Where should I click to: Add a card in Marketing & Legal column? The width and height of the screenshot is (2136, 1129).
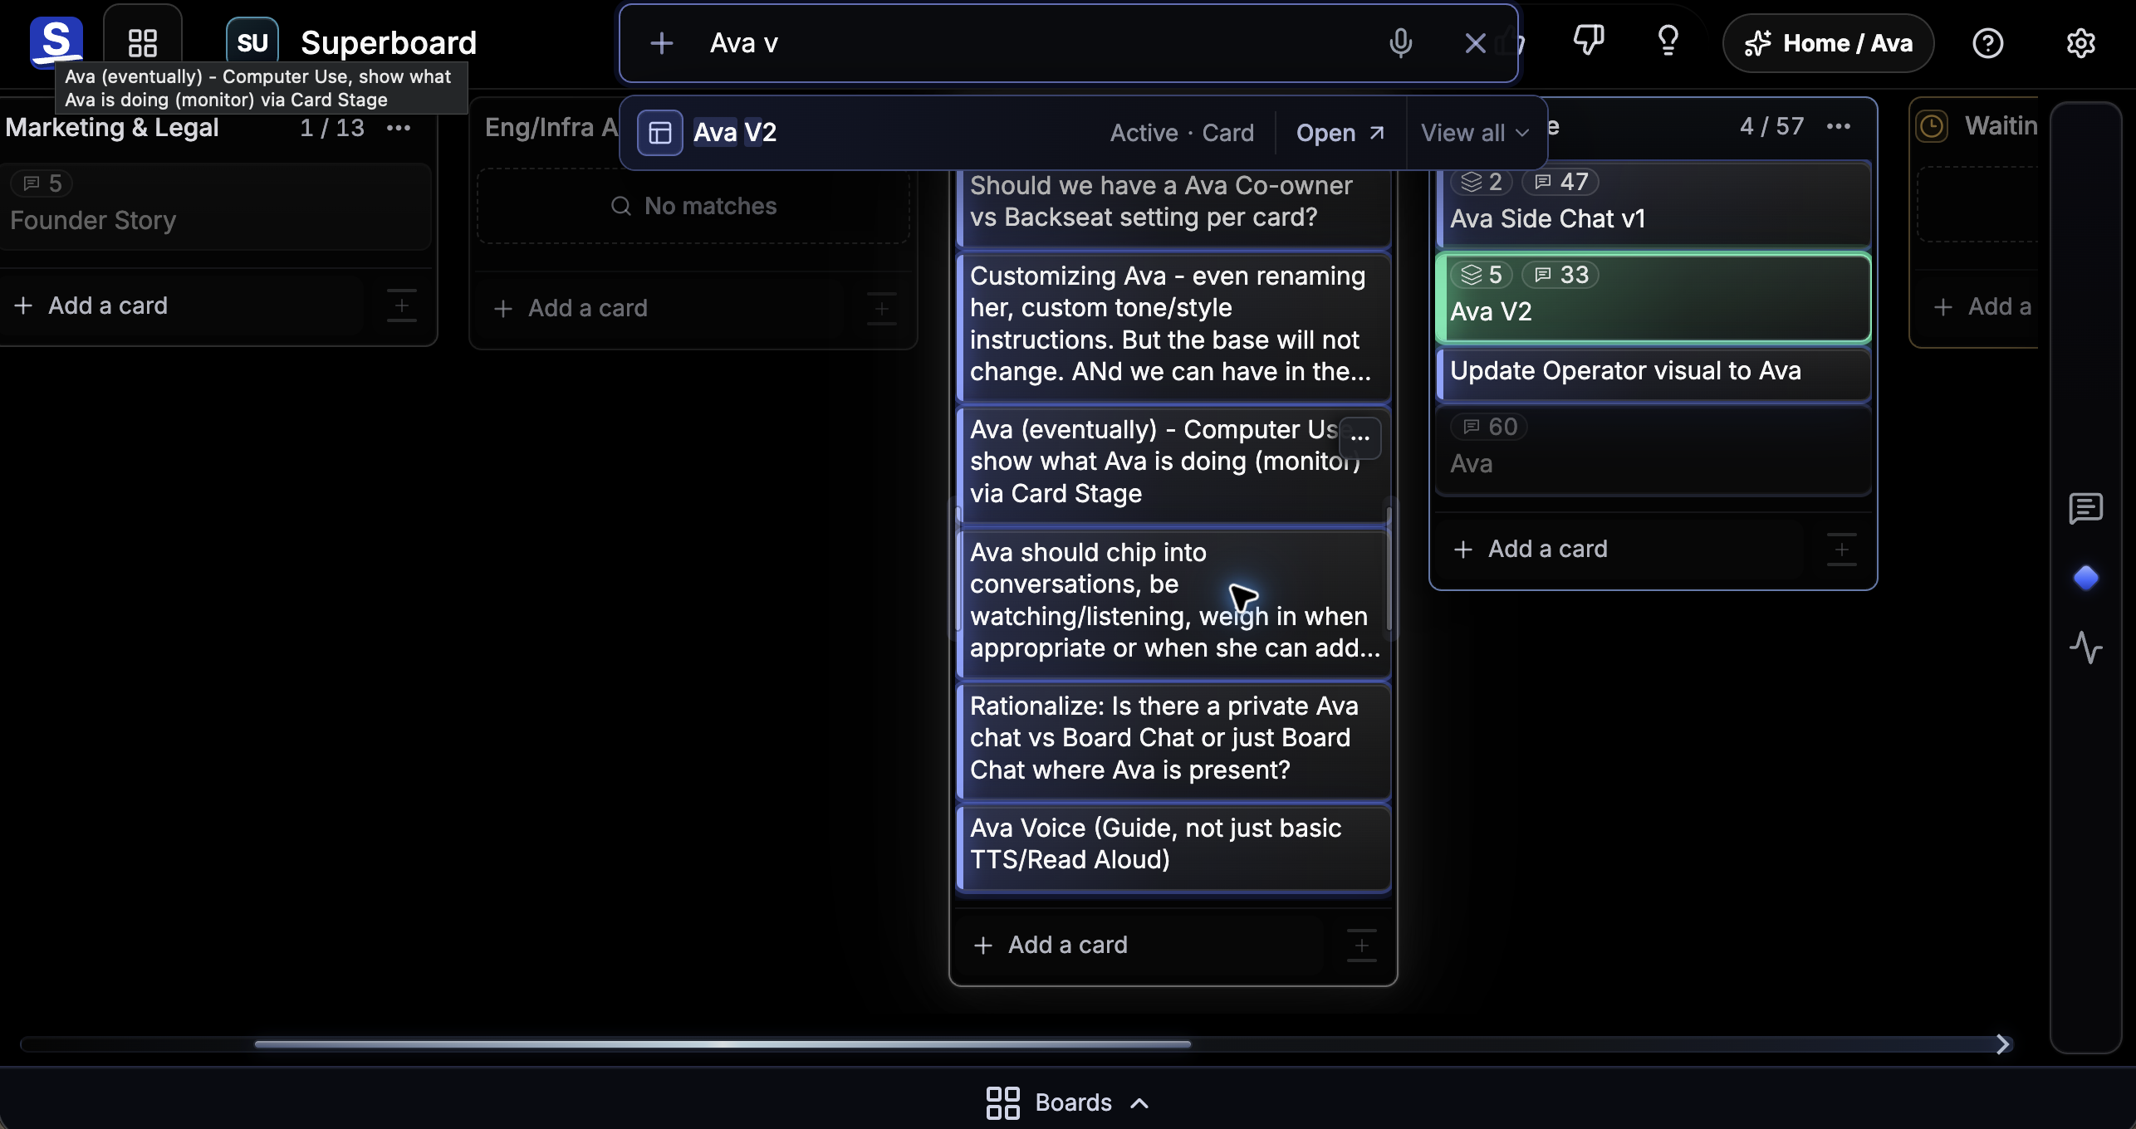[183, 305]
